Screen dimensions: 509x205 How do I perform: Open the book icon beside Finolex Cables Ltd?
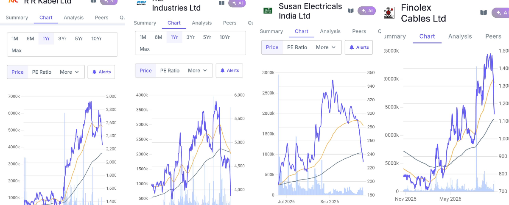[484, 13]
